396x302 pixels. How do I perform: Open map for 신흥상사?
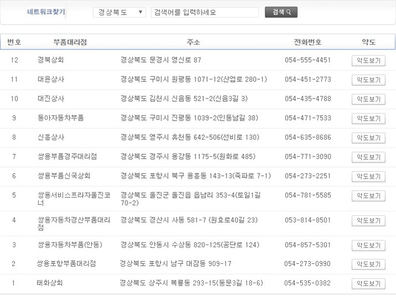[368, 138]
